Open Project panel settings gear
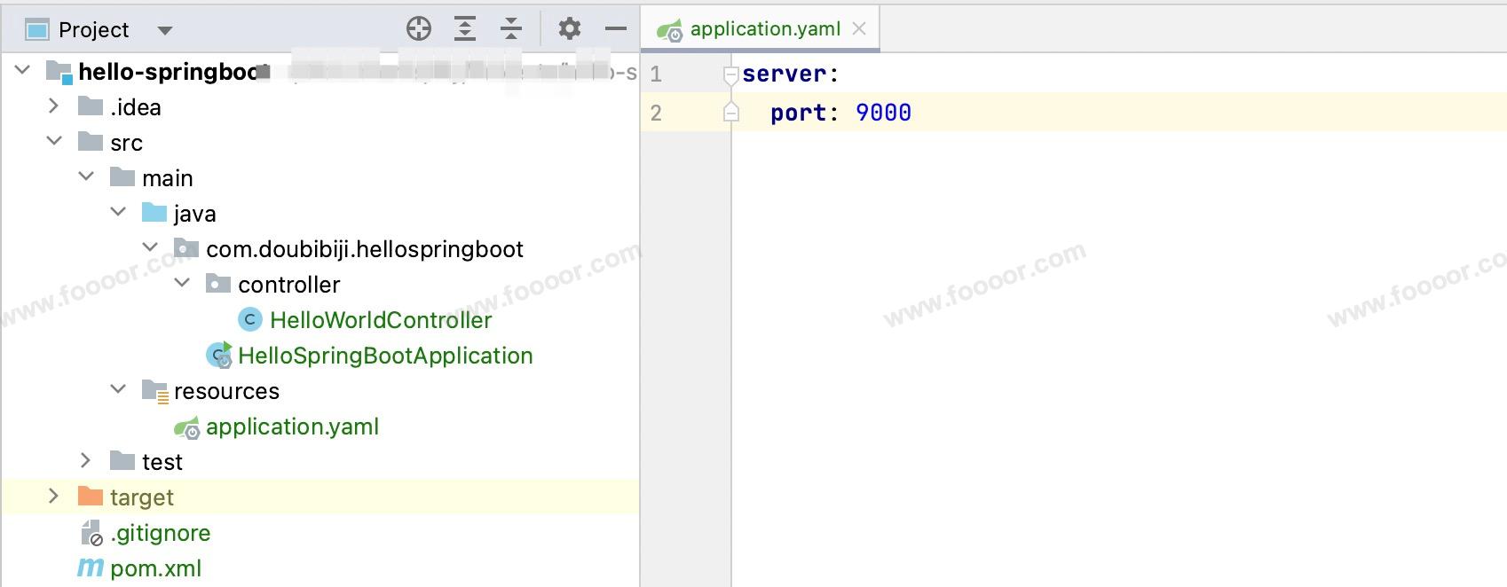Viewport: 1507px width, 587px height. (x=570, y=29)
